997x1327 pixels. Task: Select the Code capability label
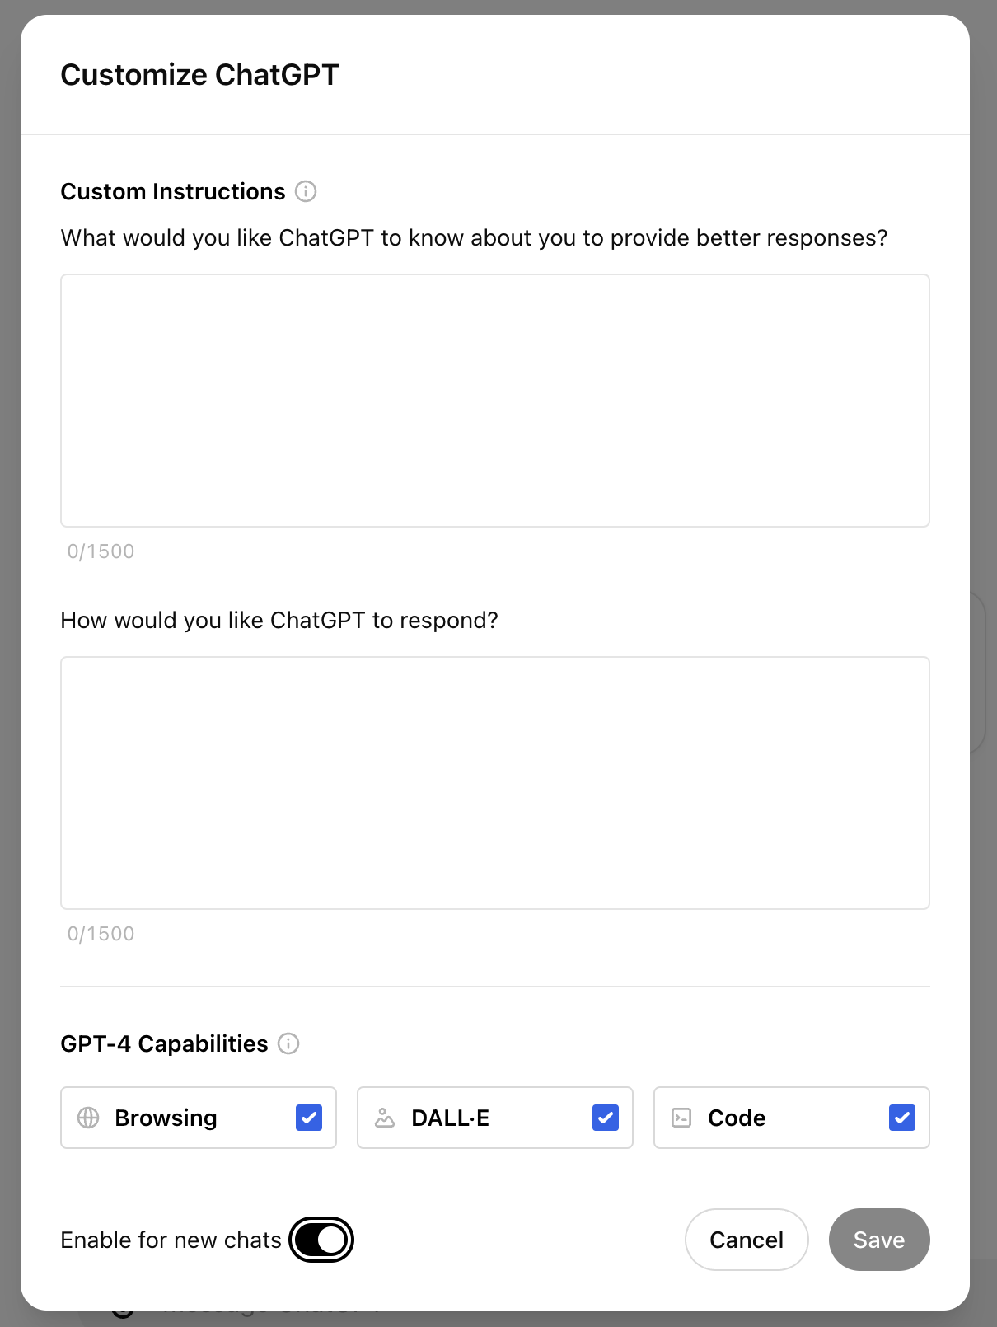point(737,1118)
